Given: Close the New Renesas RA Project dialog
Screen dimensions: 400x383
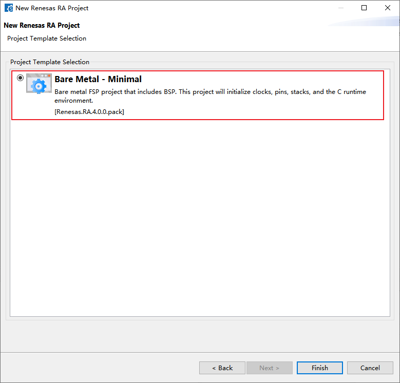Looking at the screenshot, I should point(388,8).
